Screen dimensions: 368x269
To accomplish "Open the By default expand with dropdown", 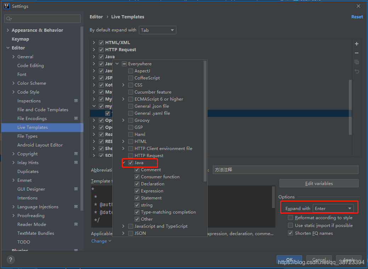I will tap(158, 30).
